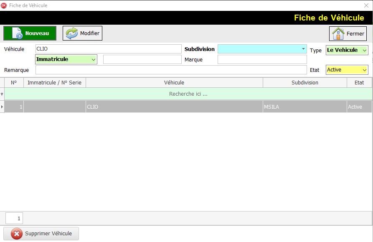This screenshot has width=373, height=242.
Task: Open the Subdivision dropdown
Action: tap(303, 49)
